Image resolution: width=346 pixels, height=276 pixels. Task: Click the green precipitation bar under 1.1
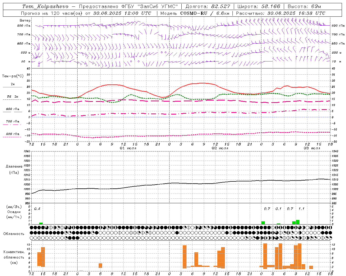coord(298,222)
